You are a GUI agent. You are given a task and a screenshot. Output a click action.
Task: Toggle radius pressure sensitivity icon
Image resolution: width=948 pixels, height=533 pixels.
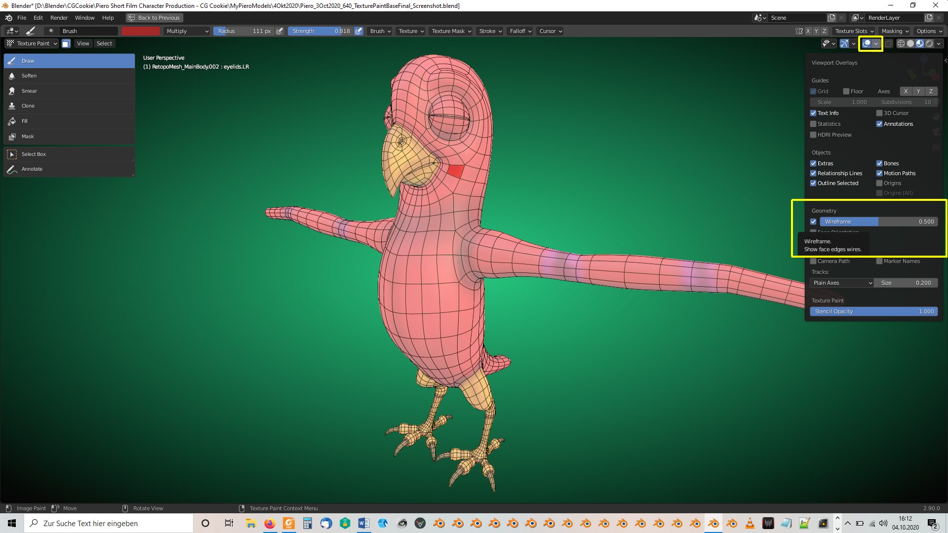280,31
